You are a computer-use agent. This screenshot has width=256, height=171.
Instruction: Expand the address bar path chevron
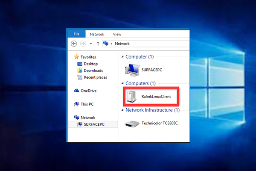[x=111, y=44]
